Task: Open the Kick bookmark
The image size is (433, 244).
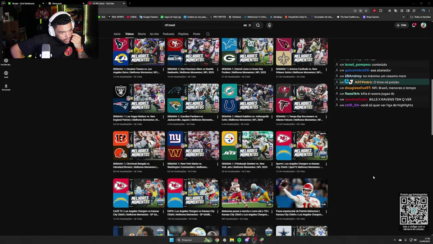Action: coord(102,17)
